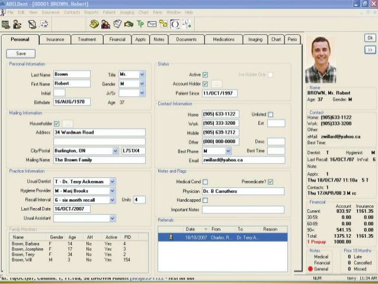The image size is (378, 284).
Task: Click the patient photo thumbnail
Action: [x=320, y=59]
